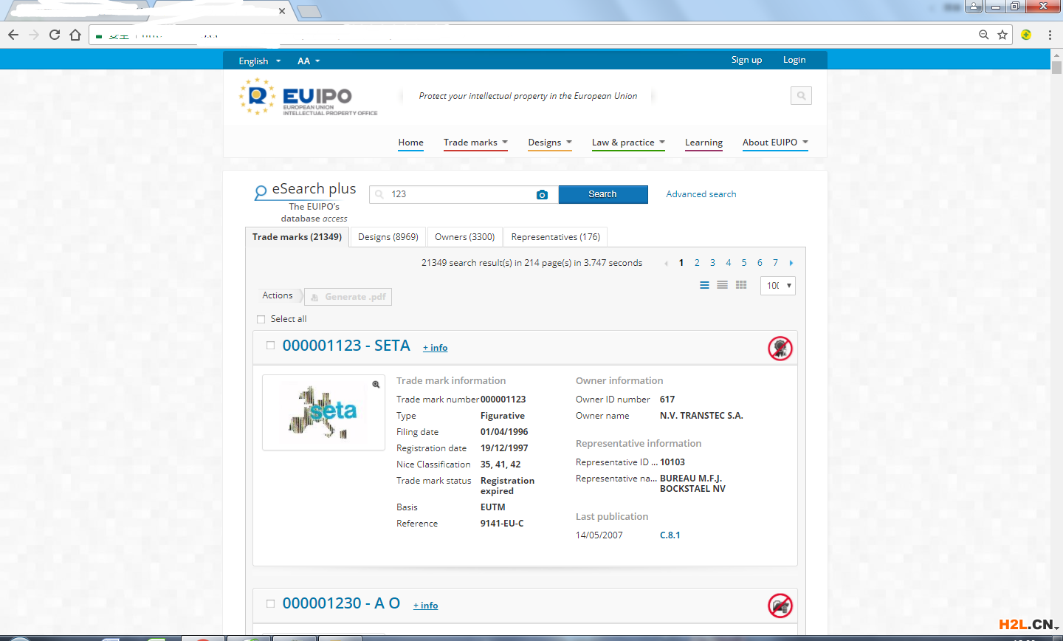This screenshot has width=1063, height=641.
Task: Open + info for SETA trademark
Action: pyautogui.click(x=436, y=348)
